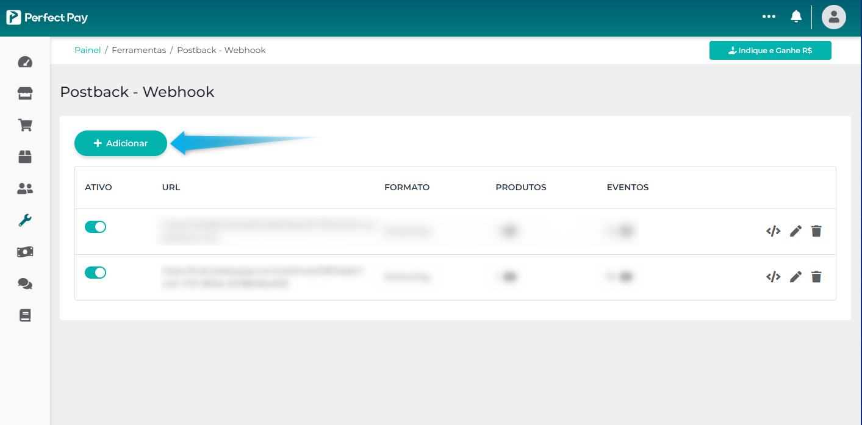Disable the first webhook's Ativo toggle

(95, 227)
